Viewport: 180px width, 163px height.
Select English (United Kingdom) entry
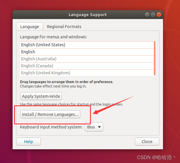pyautogui.click(x=87, y=73)
